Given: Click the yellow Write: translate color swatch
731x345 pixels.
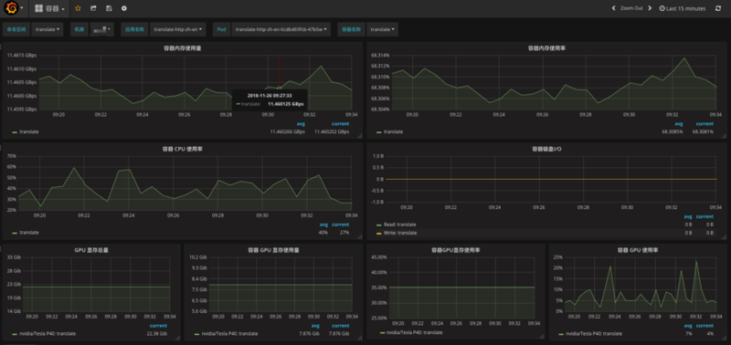Looking at the screenshot, I should [x=379, y=233].
